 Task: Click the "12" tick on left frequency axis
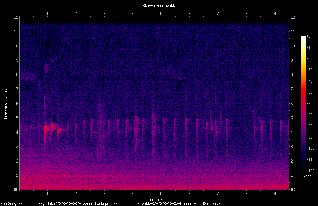pos(16,17)
